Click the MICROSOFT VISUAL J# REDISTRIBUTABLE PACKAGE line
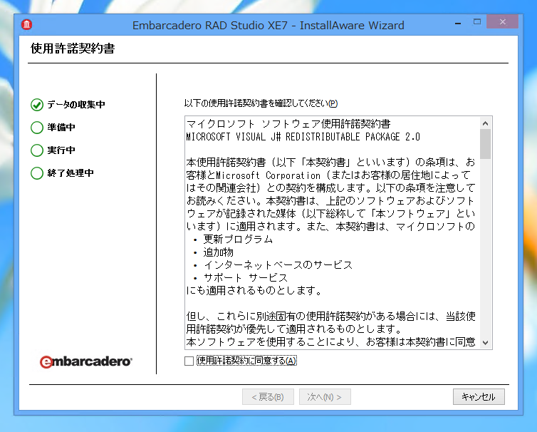The width and height of the screenshot is (537, 432). pyautogui.click(x=303, y=137)
